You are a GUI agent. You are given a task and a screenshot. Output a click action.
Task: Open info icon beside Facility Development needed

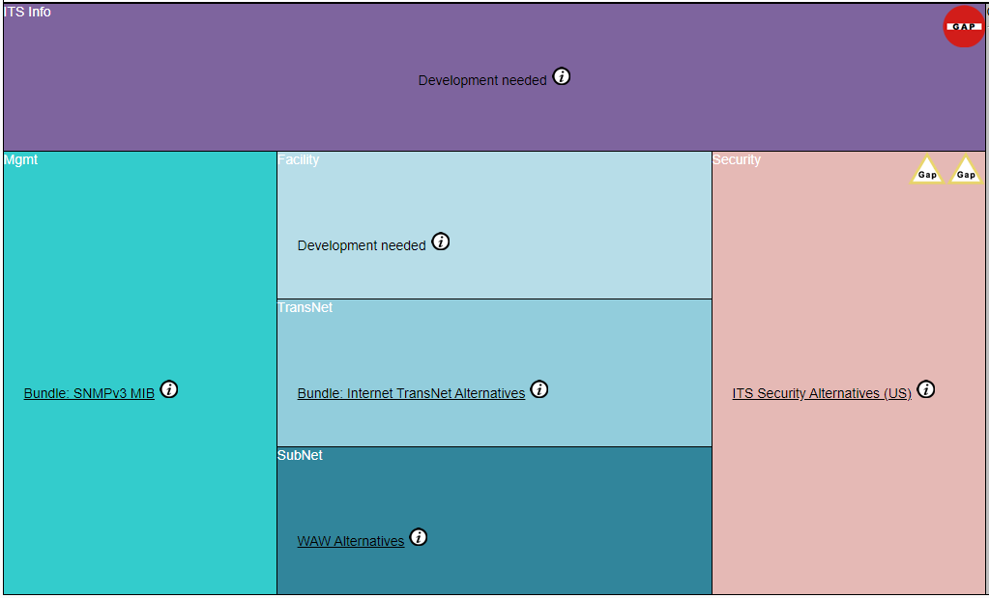tap(441, 242)
